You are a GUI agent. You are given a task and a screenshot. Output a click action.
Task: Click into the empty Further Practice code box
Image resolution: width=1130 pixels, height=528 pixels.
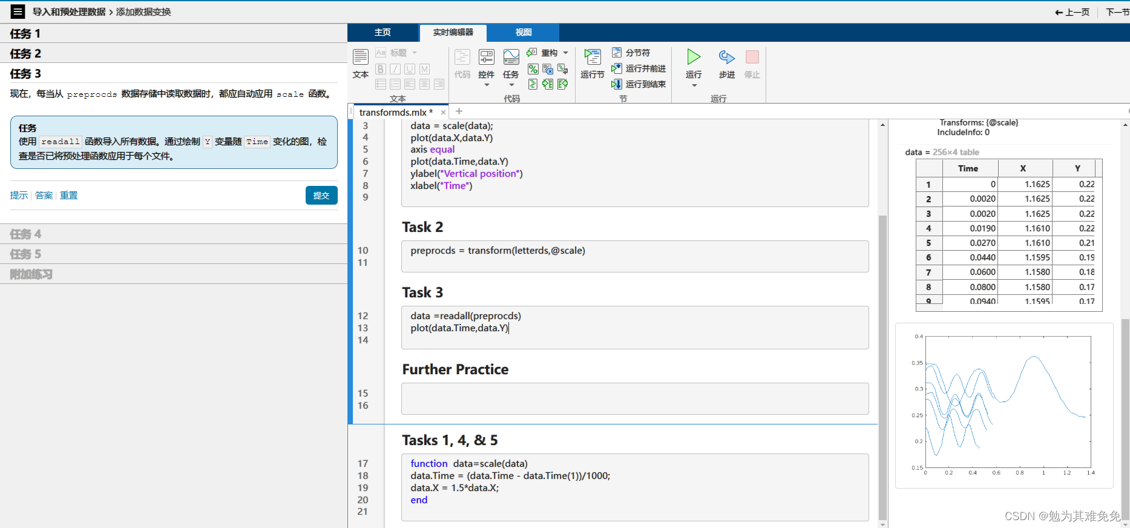635,398
